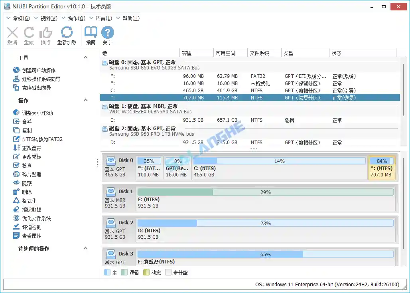410x293 pixels.
Task: Collapse the 待处理的操作 section chevron
Action: pos(85,248)
